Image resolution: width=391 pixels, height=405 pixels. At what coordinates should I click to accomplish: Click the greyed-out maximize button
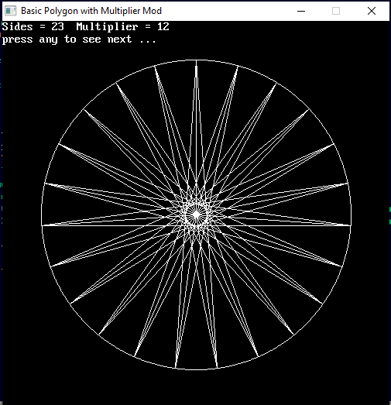pos(336,11)
